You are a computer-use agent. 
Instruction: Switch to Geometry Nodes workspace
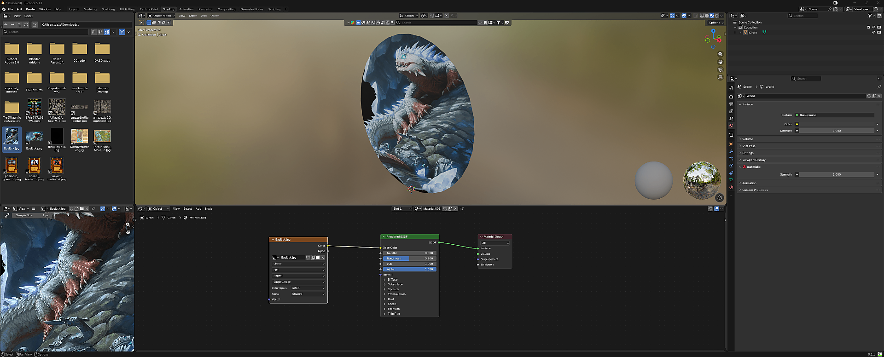252,9
